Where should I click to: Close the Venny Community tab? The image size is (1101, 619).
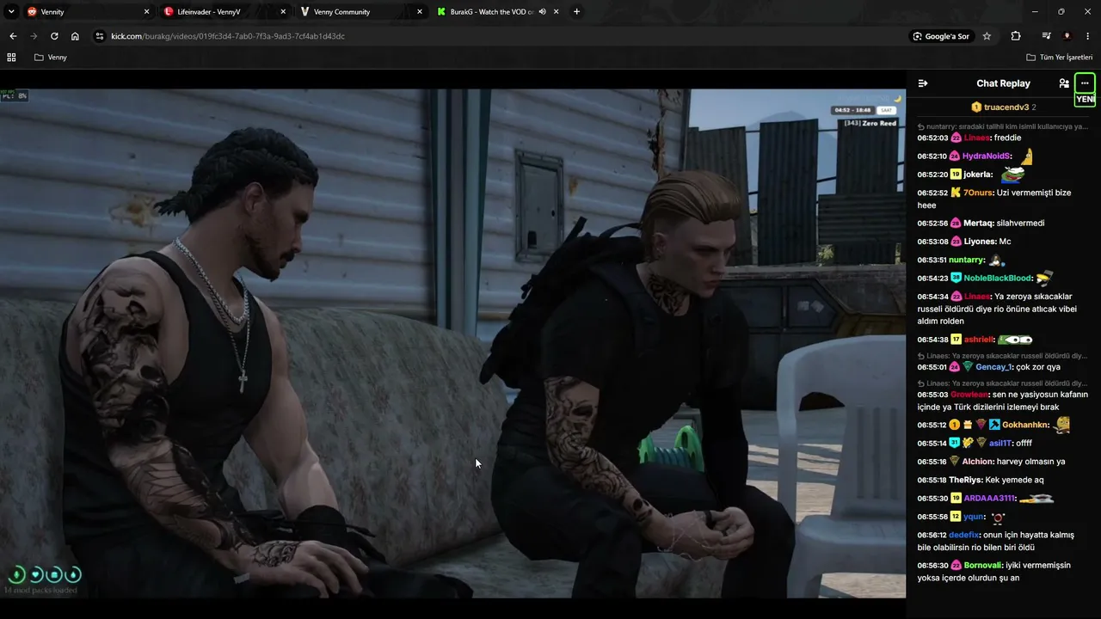pyautogui.click(x=420, y=12)
